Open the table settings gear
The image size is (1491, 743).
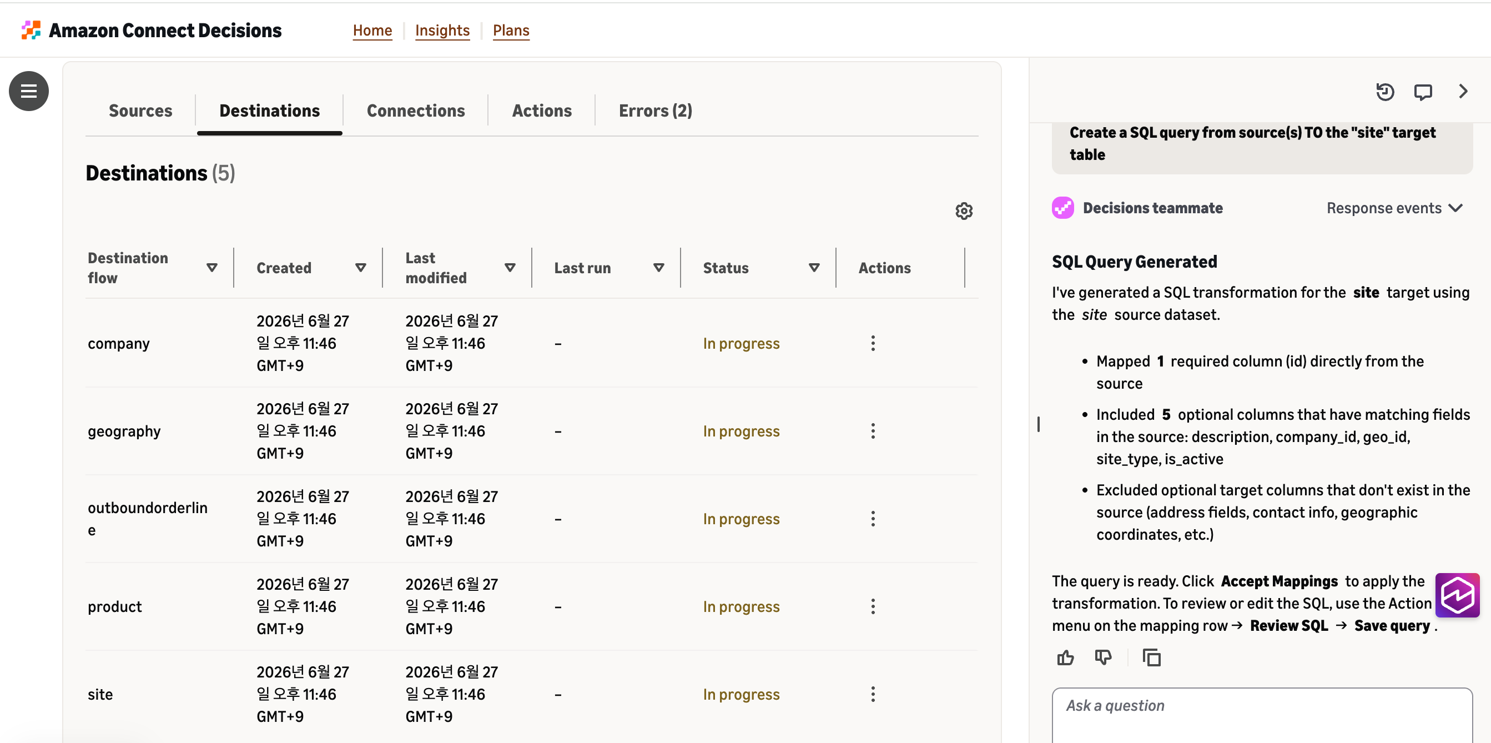tap(964, 211)
